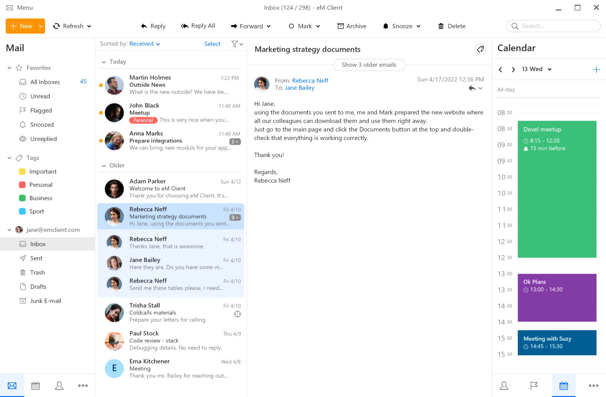Click the tag icon beside email subject
Image resolution: width=606 pixels, height=397 pixels.
tap(481, 49)
